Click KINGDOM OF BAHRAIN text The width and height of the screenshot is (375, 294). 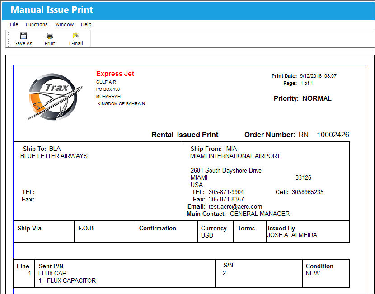(121, 104)
